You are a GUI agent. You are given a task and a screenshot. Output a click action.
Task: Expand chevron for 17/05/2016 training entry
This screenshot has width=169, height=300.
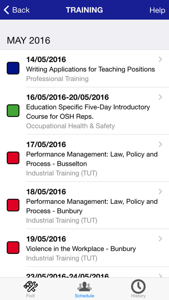(160, 144)
